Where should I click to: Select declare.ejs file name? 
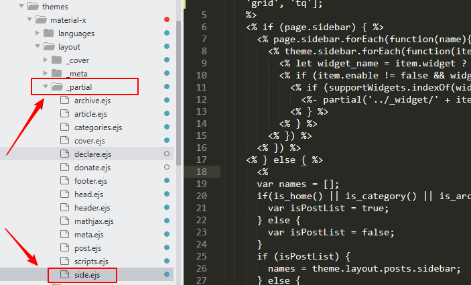tap(93, 154)
